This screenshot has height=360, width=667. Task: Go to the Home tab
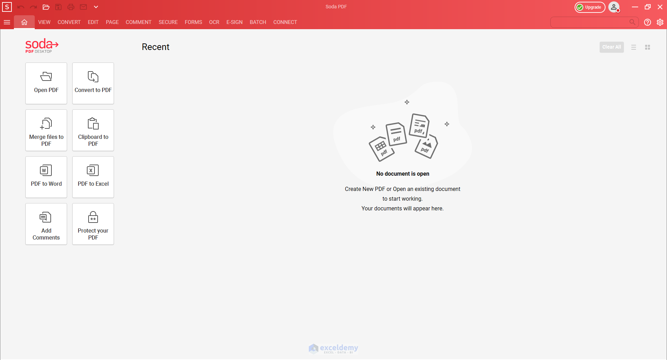tap(24, 22)
